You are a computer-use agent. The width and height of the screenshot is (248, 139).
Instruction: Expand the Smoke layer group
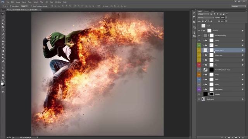(x=204, y=85)
